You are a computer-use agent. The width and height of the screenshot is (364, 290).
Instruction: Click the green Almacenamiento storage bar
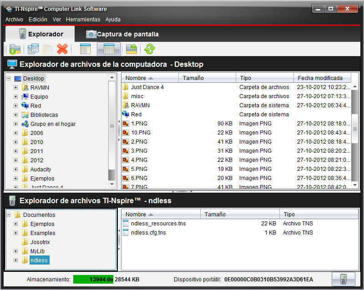pos(93,279)
